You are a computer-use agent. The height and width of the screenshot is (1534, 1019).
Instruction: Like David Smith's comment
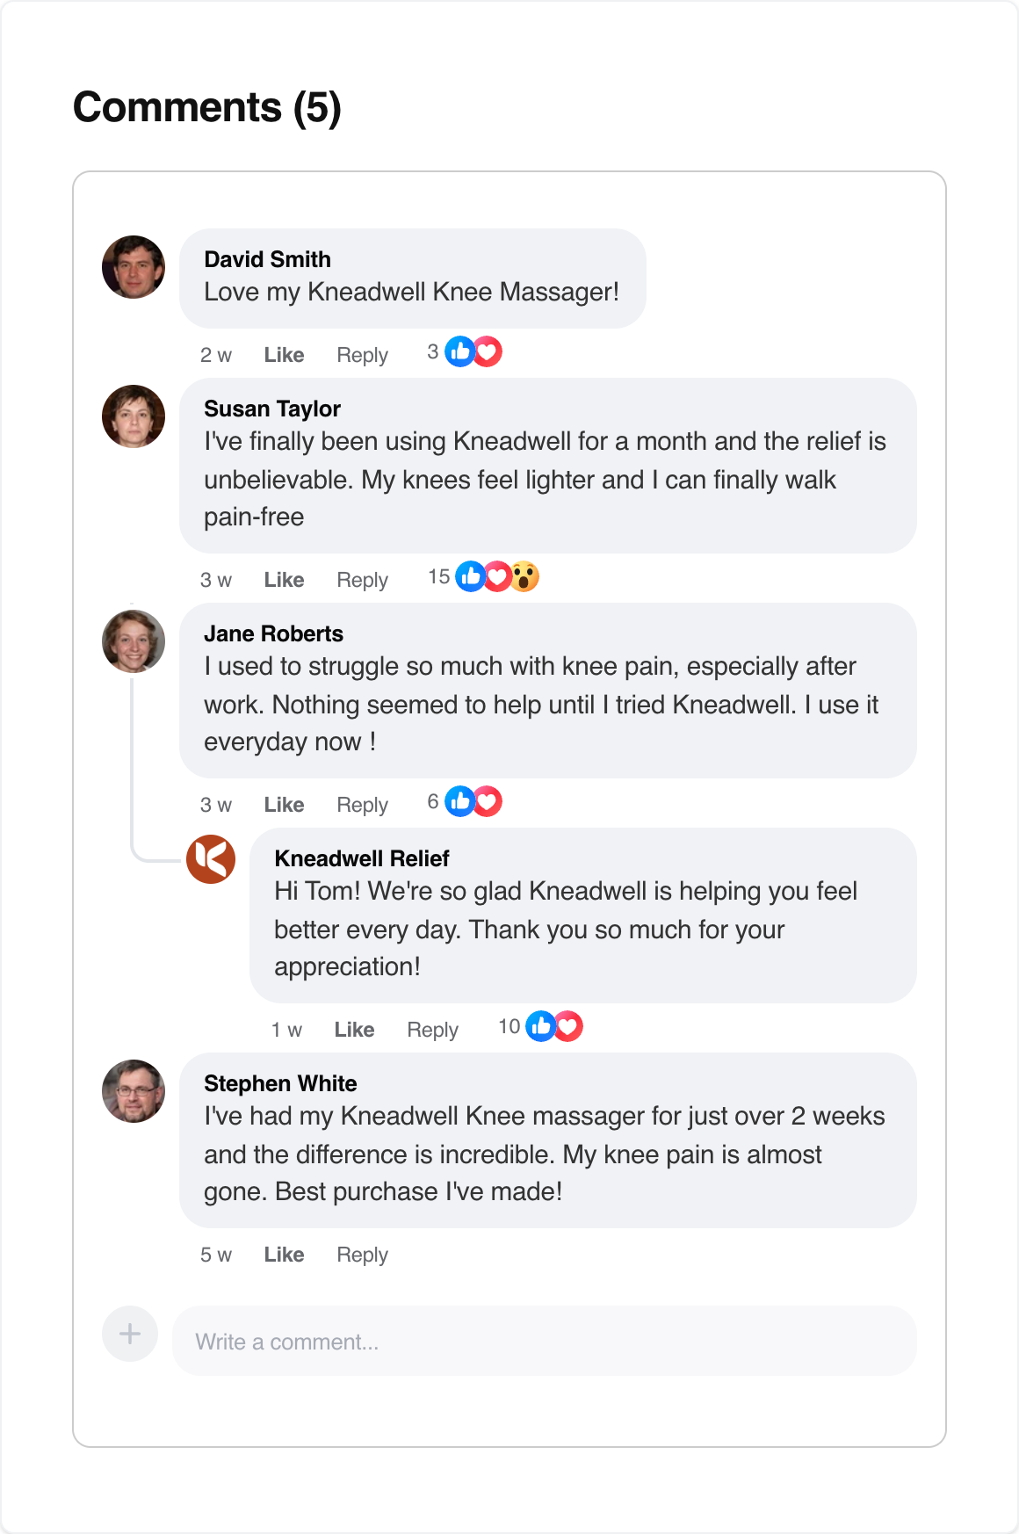(x=284, y=355)
